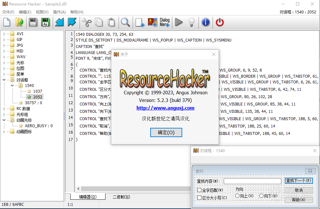Select the 光标组 folder in tree
Viewport: 320px width, 209px height.
click(22, 114)
